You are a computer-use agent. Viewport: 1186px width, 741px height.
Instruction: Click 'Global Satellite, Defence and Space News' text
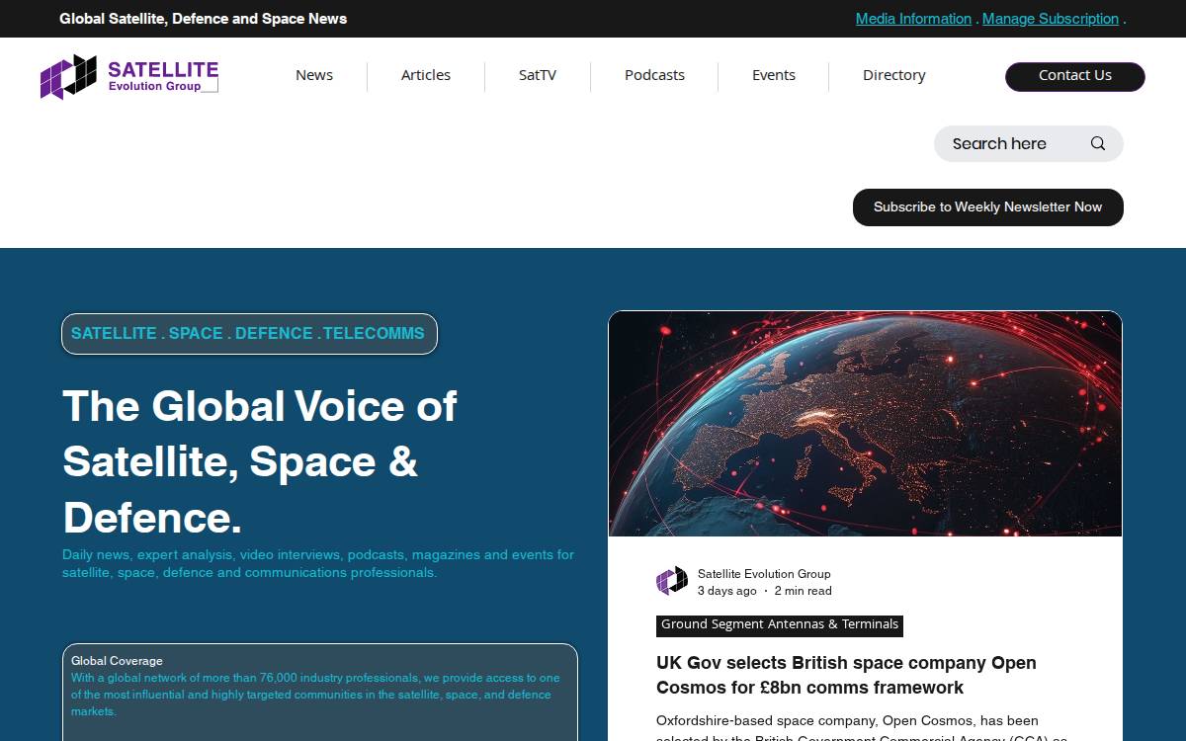point(204,19)
